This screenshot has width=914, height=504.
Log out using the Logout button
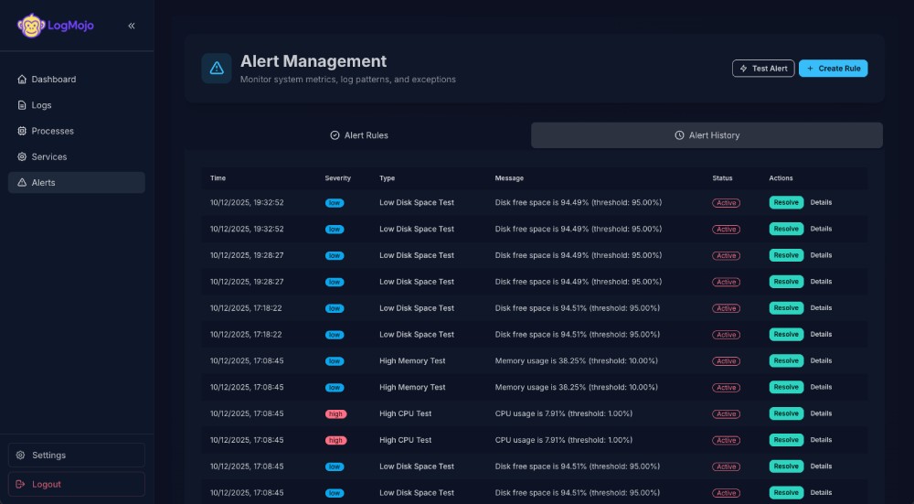tap(77, 484)
